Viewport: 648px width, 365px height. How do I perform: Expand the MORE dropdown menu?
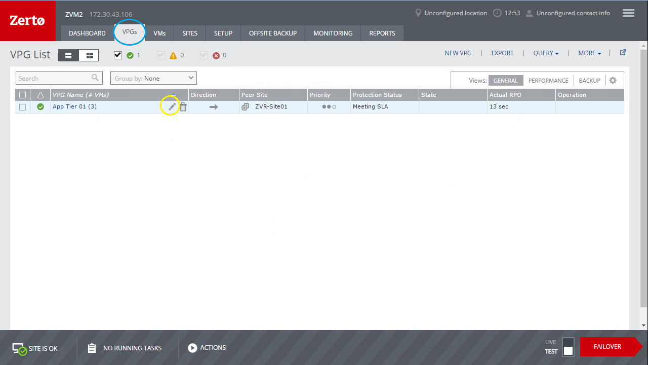click(x=590, y=53)
